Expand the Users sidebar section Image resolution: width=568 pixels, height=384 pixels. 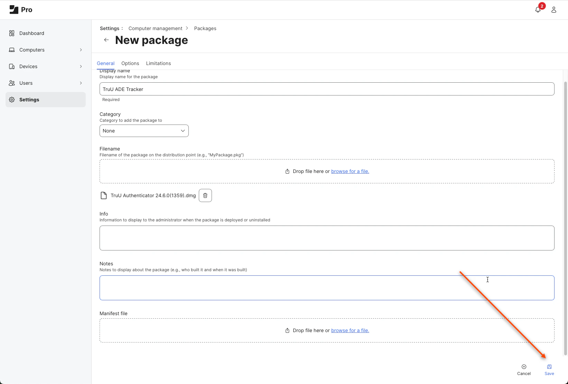click(x=81, y=83)
